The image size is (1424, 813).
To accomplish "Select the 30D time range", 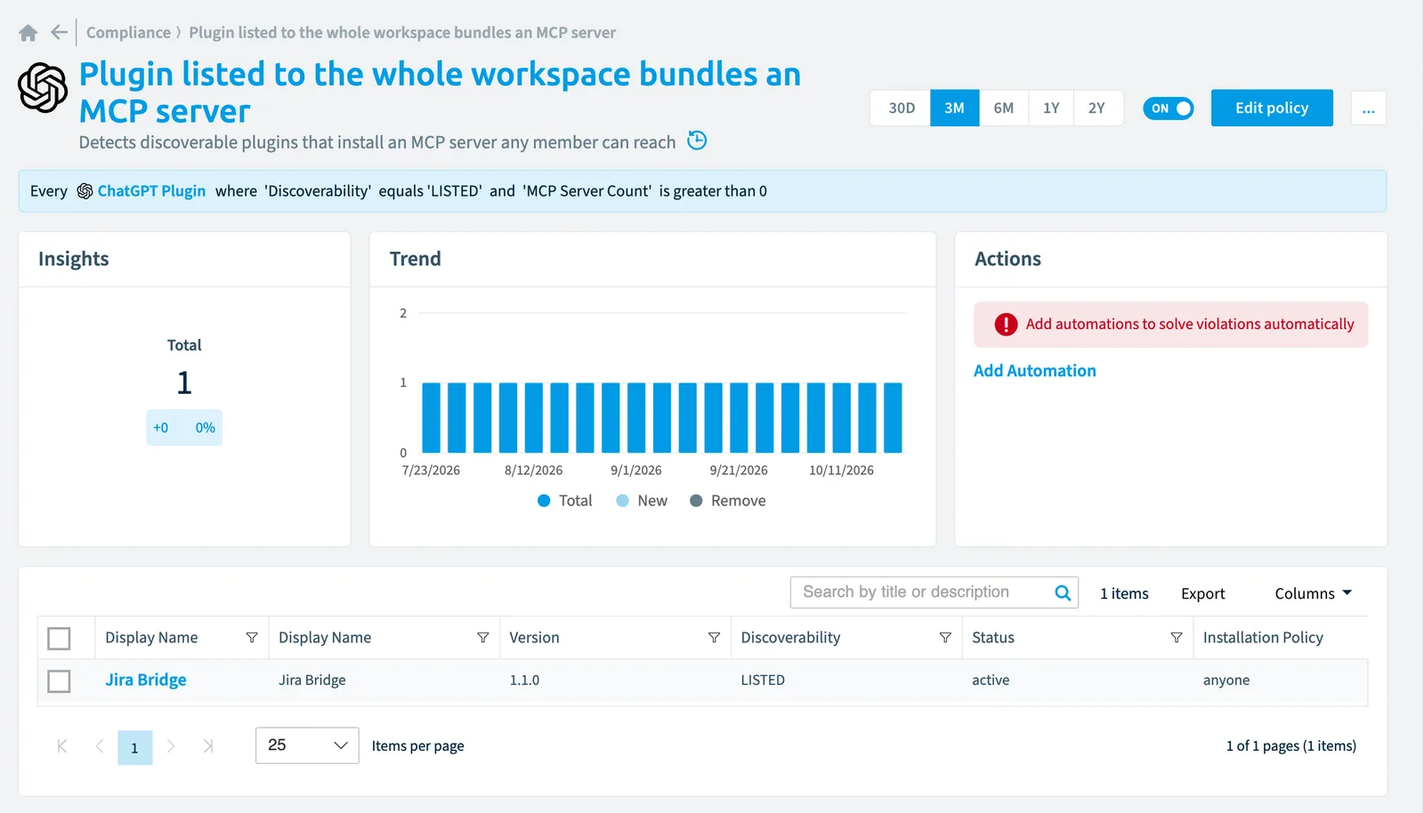I will point(902,108).
